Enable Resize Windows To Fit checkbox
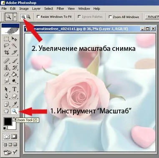 point(38,17)
